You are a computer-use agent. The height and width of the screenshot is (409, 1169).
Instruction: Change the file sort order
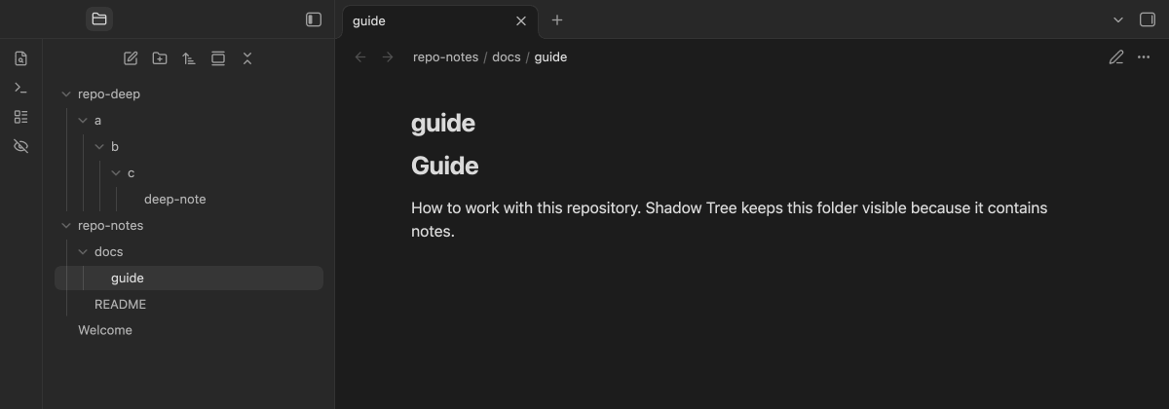click(189, 58)
